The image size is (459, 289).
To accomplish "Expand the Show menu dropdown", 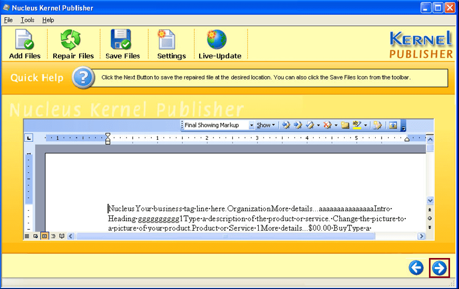I will pos(266,125).
